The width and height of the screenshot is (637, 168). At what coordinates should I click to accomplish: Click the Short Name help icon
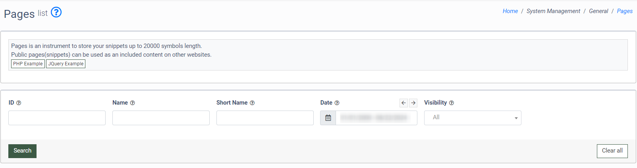(x=252, y=103)
